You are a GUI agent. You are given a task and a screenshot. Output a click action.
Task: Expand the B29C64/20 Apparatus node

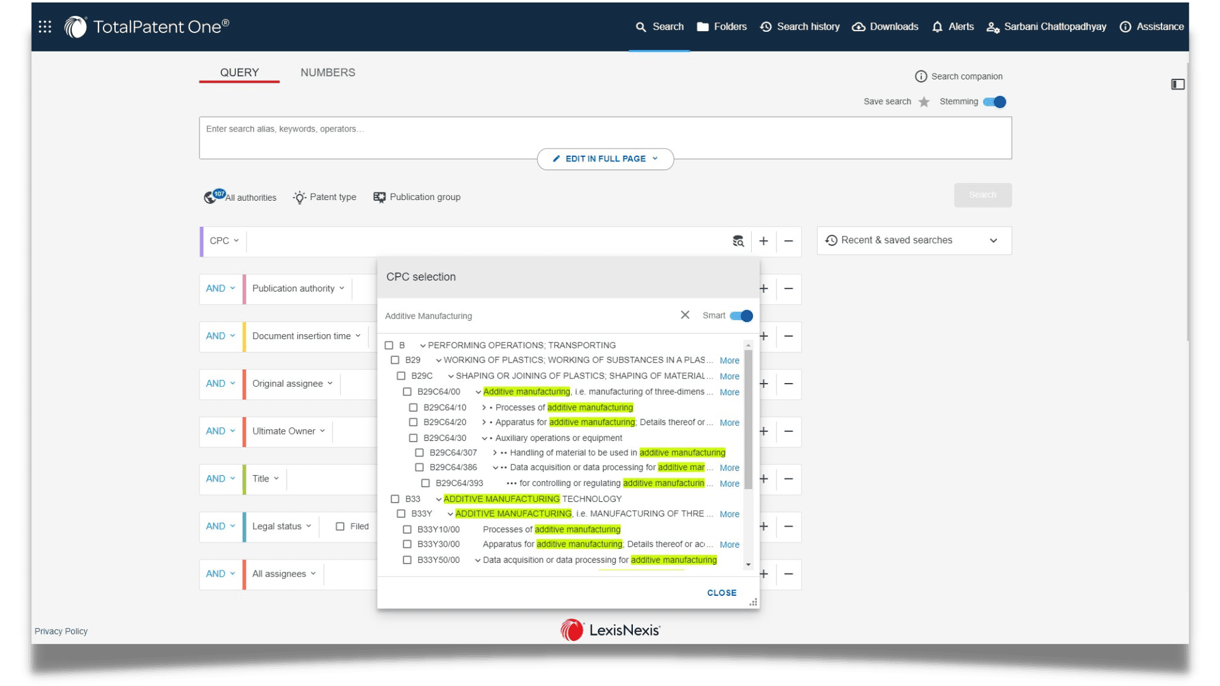pos(484,422)
